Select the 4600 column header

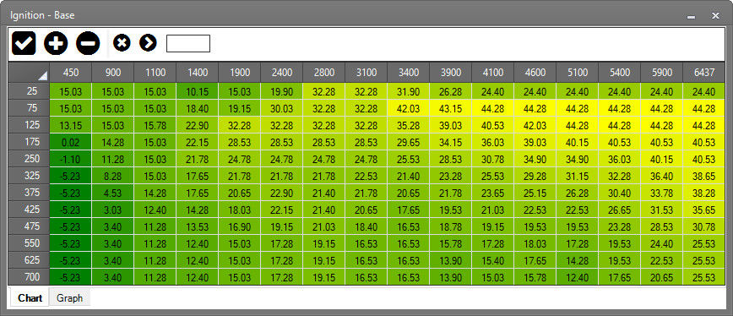[535, 73]
